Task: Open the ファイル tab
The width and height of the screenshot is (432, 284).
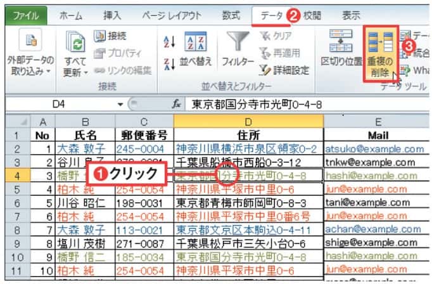Action: pos(24,14)
